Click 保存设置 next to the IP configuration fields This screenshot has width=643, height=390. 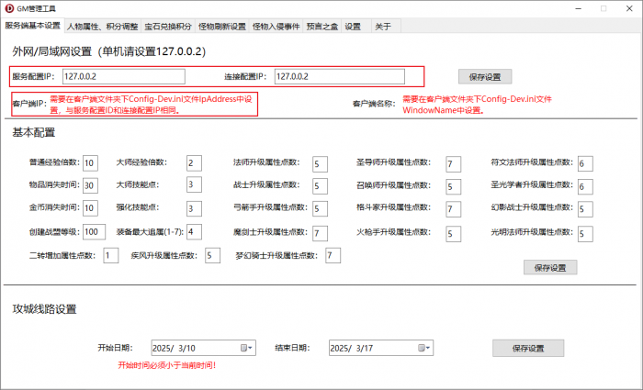click(485, 76)
